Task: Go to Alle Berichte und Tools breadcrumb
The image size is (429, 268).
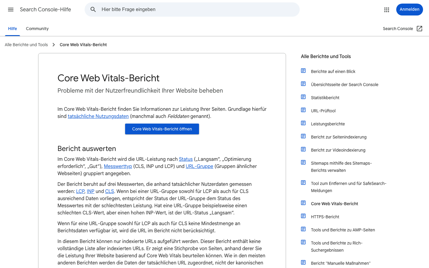Action: (26, 45)
